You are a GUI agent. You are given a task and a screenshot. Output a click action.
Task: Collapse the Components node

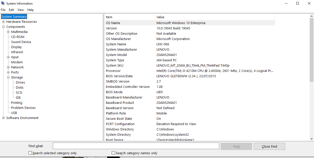4,27
